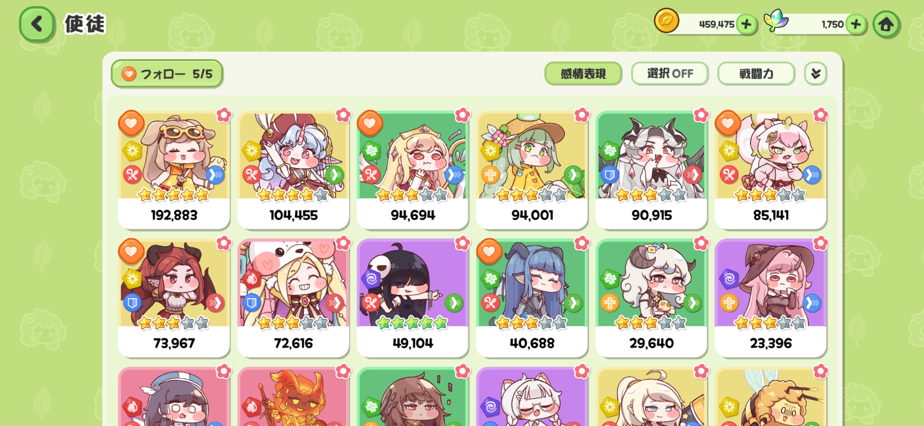This screenshot has width=924, height=426.
Task: Toggle 選択 OFF selection mode
Action: (670, 74)
